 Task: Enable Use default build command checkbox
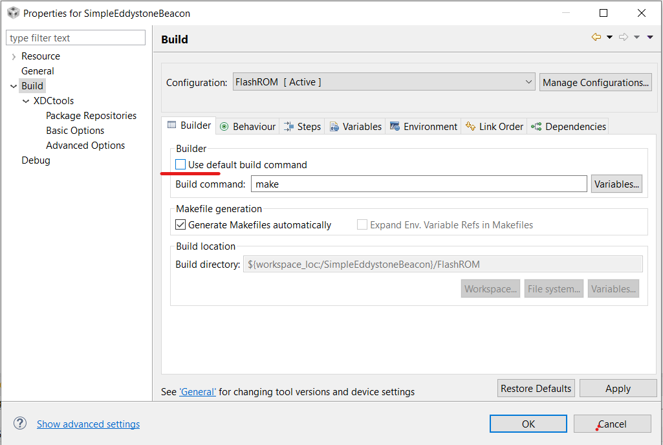pos(180,164)
